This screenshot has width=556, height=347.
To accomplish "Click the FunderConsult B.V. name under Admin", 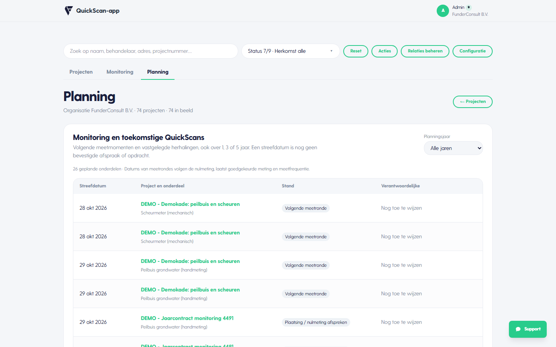I will pos(470,14).
